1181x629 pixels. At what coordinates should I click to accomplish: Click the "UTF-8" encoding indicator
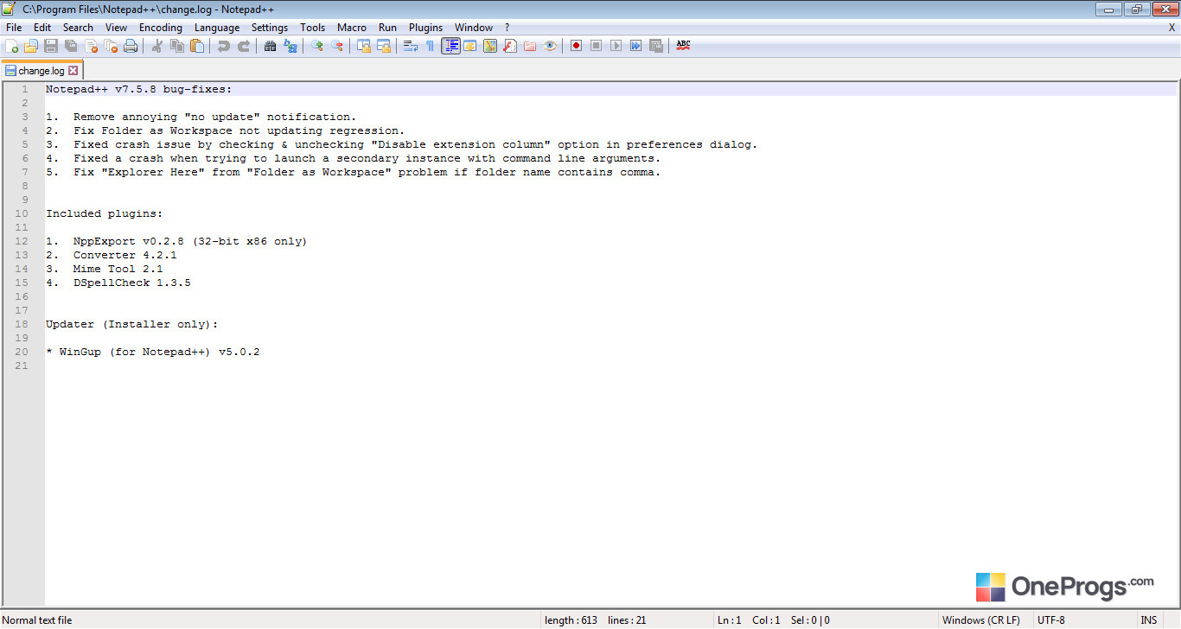(x=1051, y=620)
